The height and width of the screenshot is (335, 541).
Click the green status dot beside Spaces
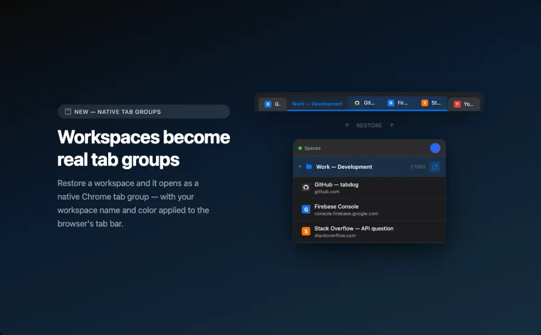300,148
